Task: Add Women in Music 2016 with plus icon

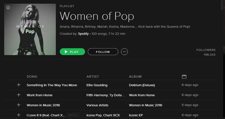Action: coord(19,105)
